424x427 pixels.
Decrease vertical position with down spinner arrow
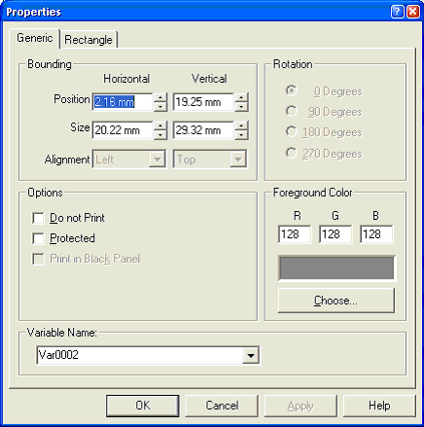pyautogui.click(x=241, y=107)
